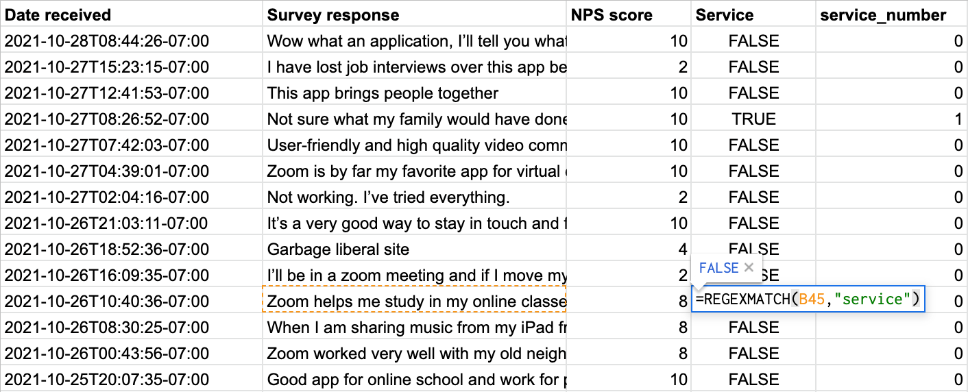
Task: Select the "Not working. I've tried everything." cell
Action: coord(414,197)
